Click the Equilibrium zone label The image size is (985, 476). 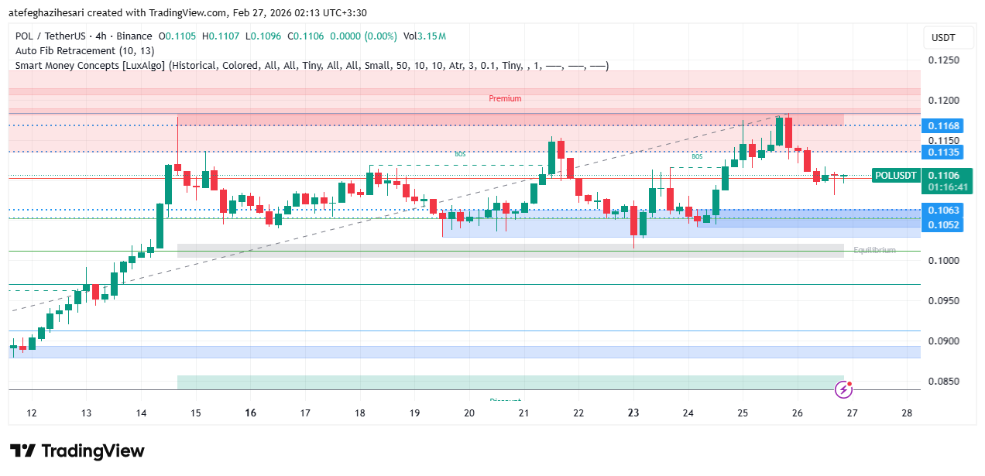tap(874, 250)
